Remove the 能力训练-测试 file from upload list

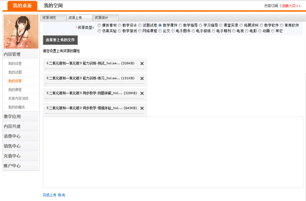click(x=142, y=64)
